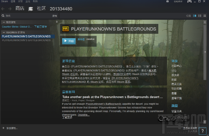Open the 相关组 link
Viewport: 209px width, 136px height.
(175, 75)
